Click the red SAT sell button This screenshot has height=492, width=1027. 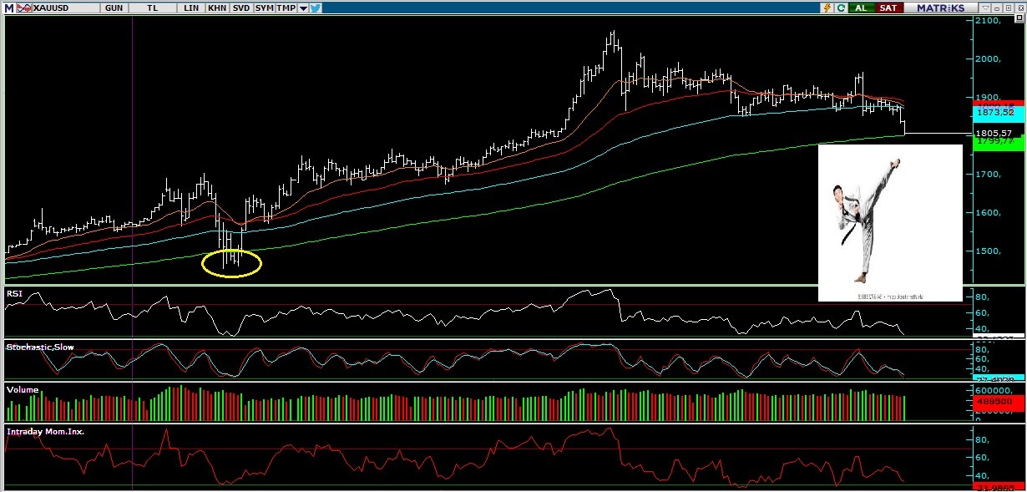click(x=889, y=8)
